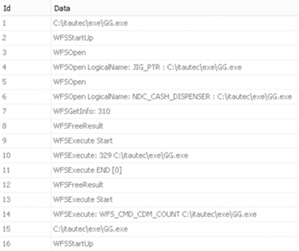Select the WFS_CMD_CDM_COUNT row
The height and width of the screenshot is (251, 299).
click(x=150, y=214)
